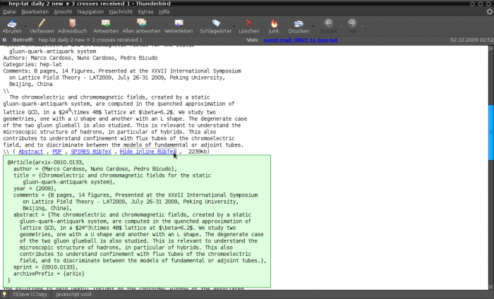Open the Ansicht menu
494x299 pixels.
click(63, 12)
